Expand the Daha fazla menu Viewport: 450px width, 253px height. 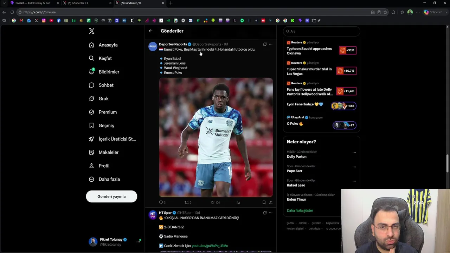(x=104, y=179)
